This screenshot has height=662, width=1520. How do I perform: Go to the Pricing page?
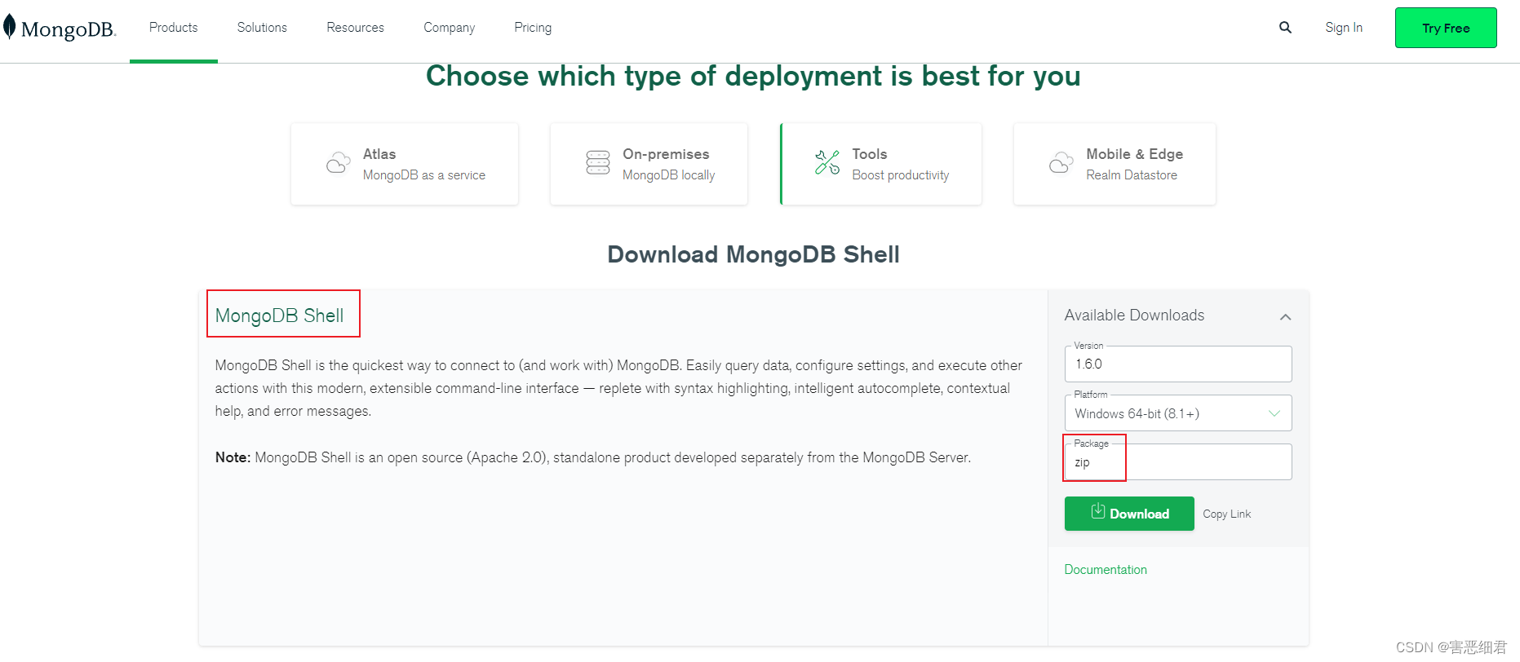[533, 28]
